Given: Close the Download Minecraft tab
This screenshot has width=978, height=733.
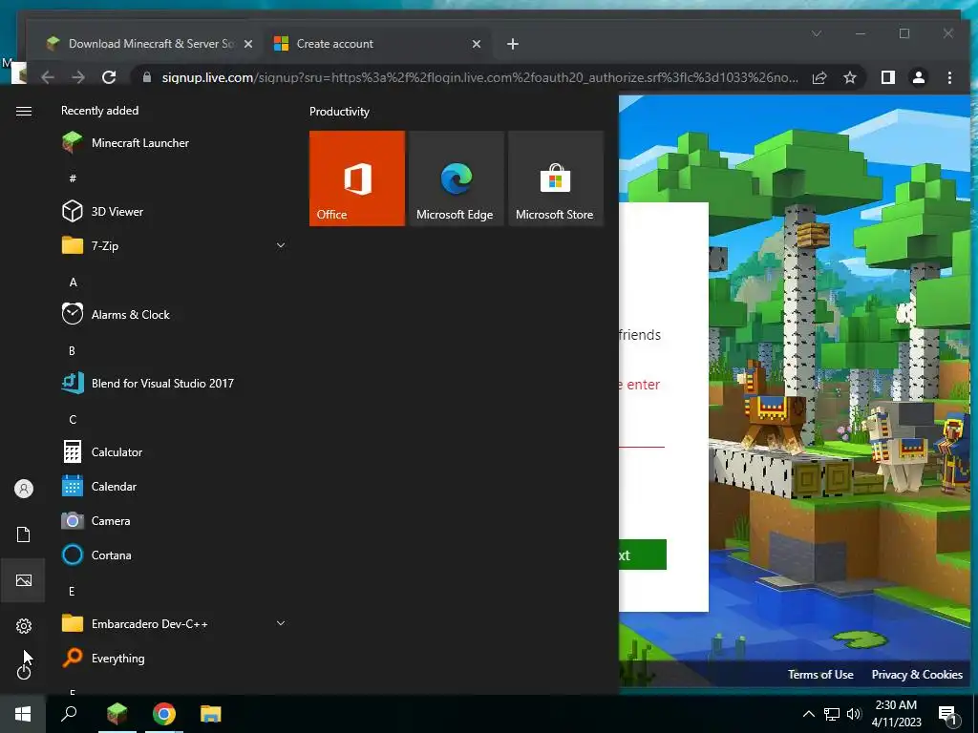Looking at the screenshot, I should coord(248,44).
